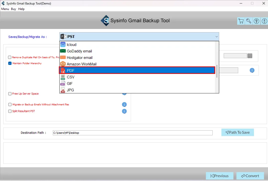
Task: Click the calendar date picker icon
Action: [250, 56]
